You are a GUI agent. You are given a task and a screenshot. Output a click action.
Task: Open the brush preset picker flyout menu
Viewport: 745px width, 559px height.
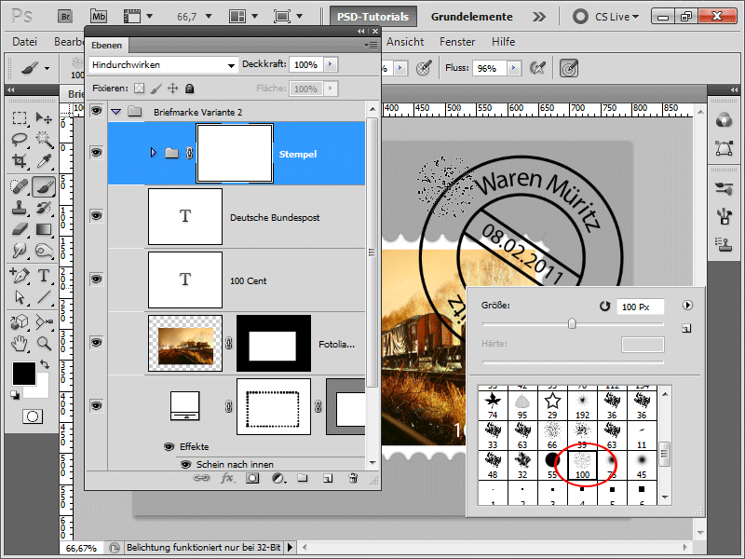click(687, 306)
